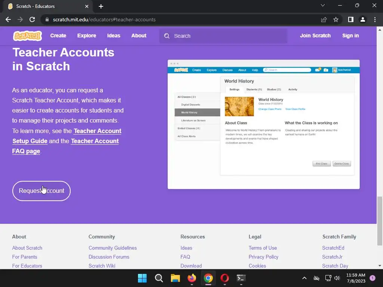The height and width of the screenshot is (287, 383).
Task: Open the Privacy Policy link
Action: coord(263,257)
